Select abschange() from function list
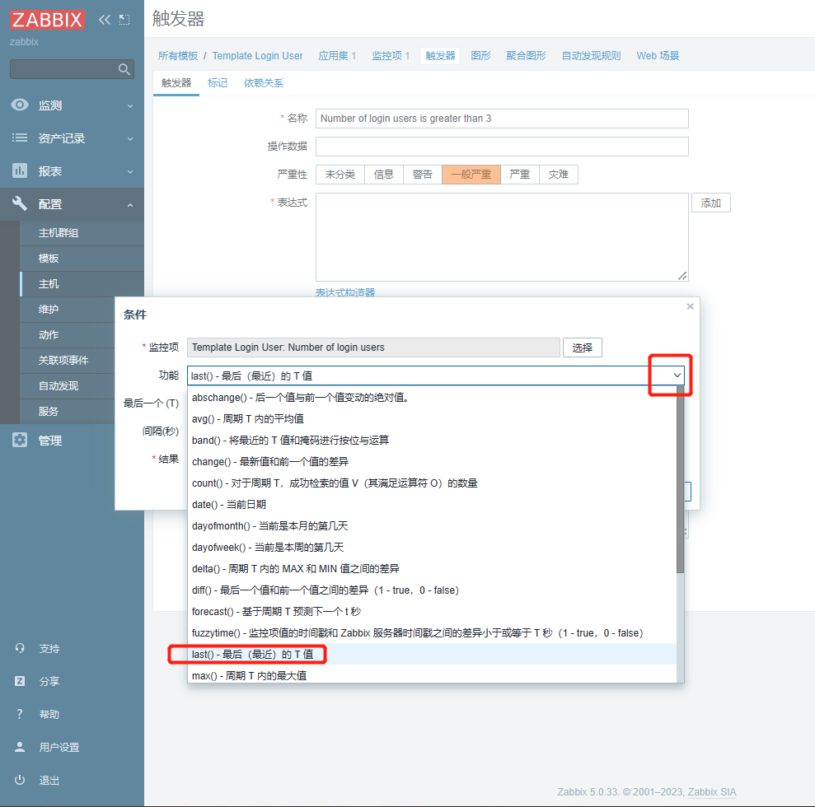815x807 pixels. point(432,397)
